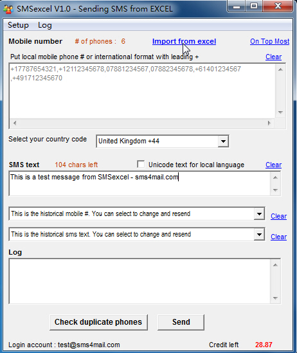Toggle the On Top Most link
This screenshot has width=297, height=353.
[269, 41]
